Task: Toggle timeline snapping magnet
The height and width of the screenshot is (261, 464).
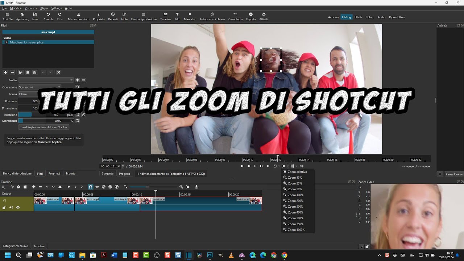Action: coord(91,187)
